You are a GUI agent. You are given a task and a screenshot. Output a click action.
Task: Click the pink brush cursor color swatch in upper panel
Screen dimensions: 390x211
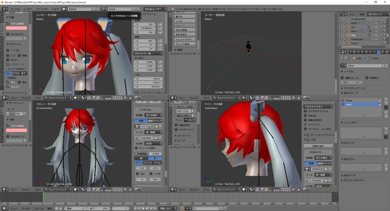coord(16,28)
